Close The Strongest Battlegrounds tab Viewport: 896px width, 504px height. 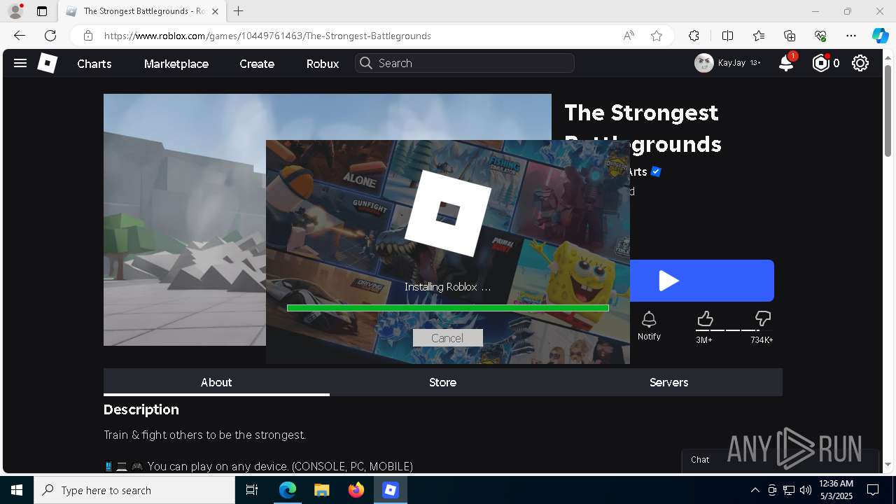click(215, 11)
